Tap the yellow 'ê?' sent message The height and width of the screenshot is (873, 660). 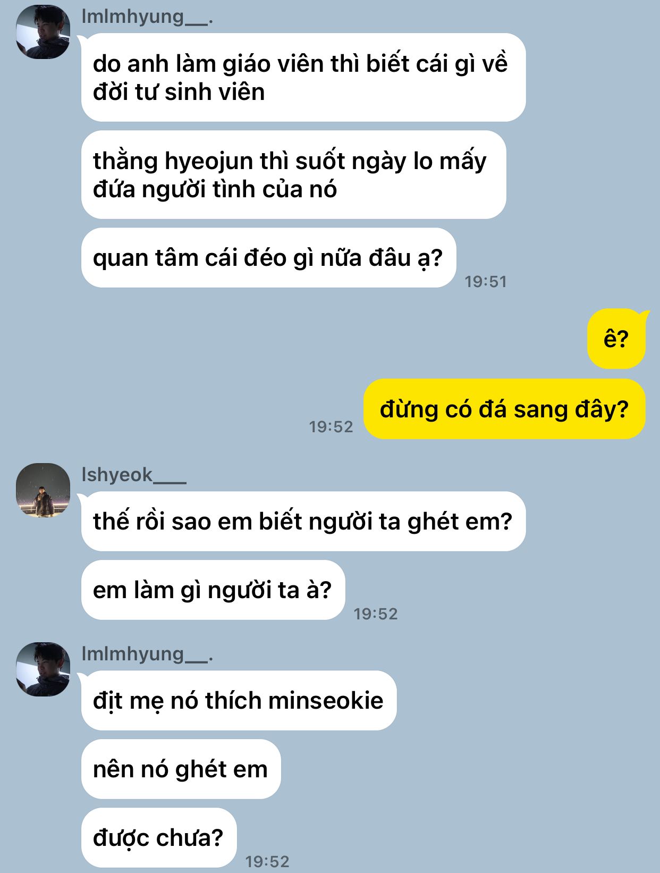point(616,339)
